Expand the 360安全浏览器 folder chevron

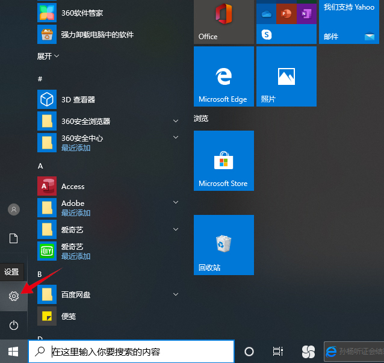tap(176, 121)
